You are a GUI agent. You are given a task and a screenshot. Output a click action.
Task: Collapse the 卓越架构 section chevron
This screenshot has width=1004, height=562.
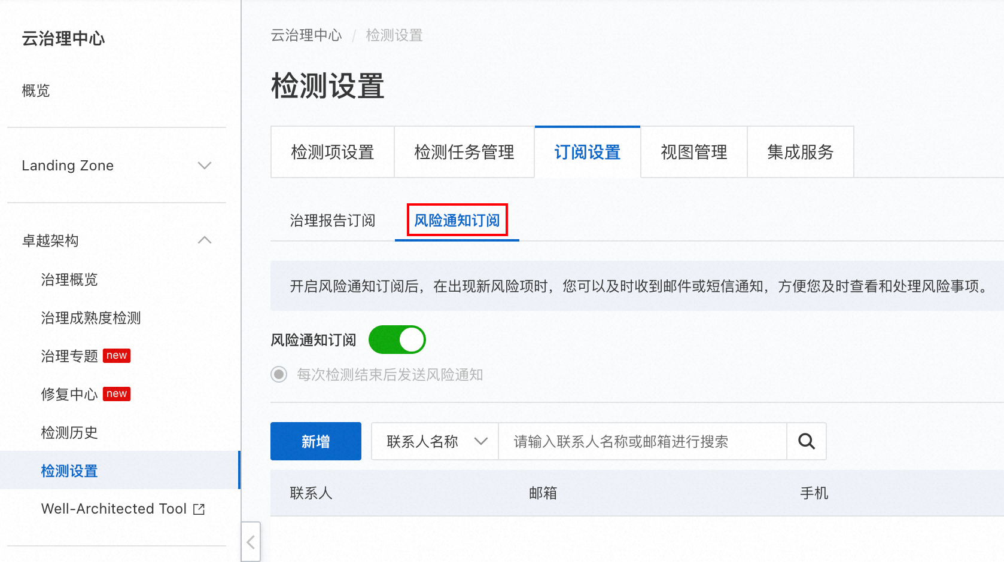(205, 240)
